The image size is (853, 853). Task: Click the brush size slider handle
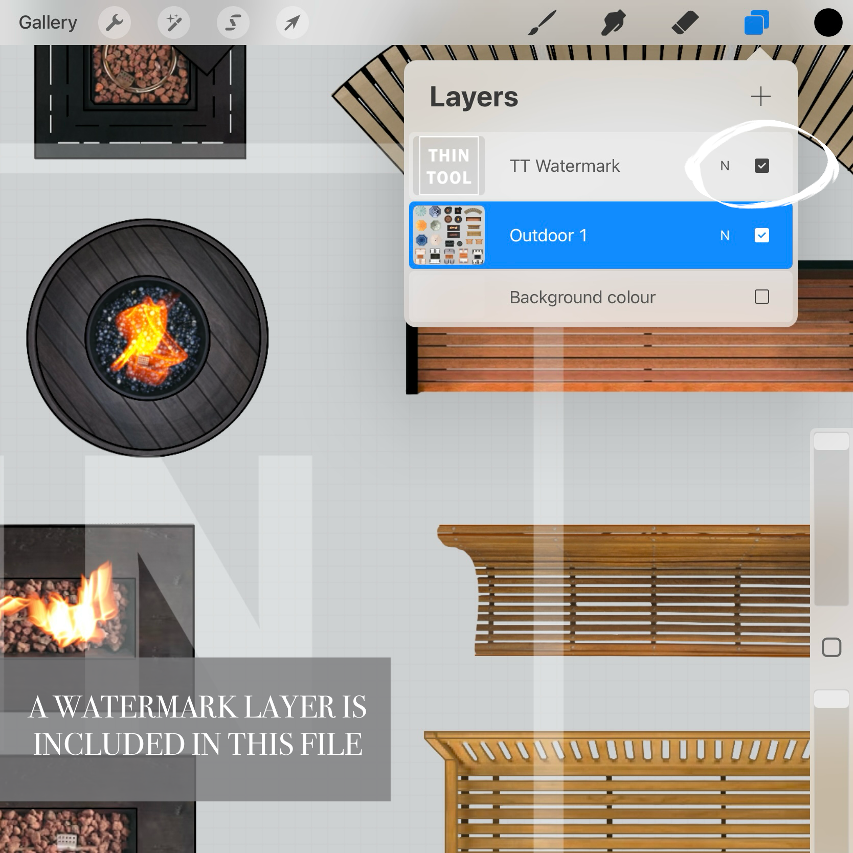point(832,441)
